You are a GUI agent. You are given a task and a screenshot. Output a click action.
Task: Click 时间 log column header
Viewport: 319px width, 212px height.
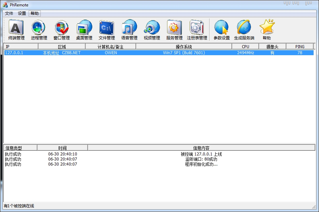click(x=62, y=148)
